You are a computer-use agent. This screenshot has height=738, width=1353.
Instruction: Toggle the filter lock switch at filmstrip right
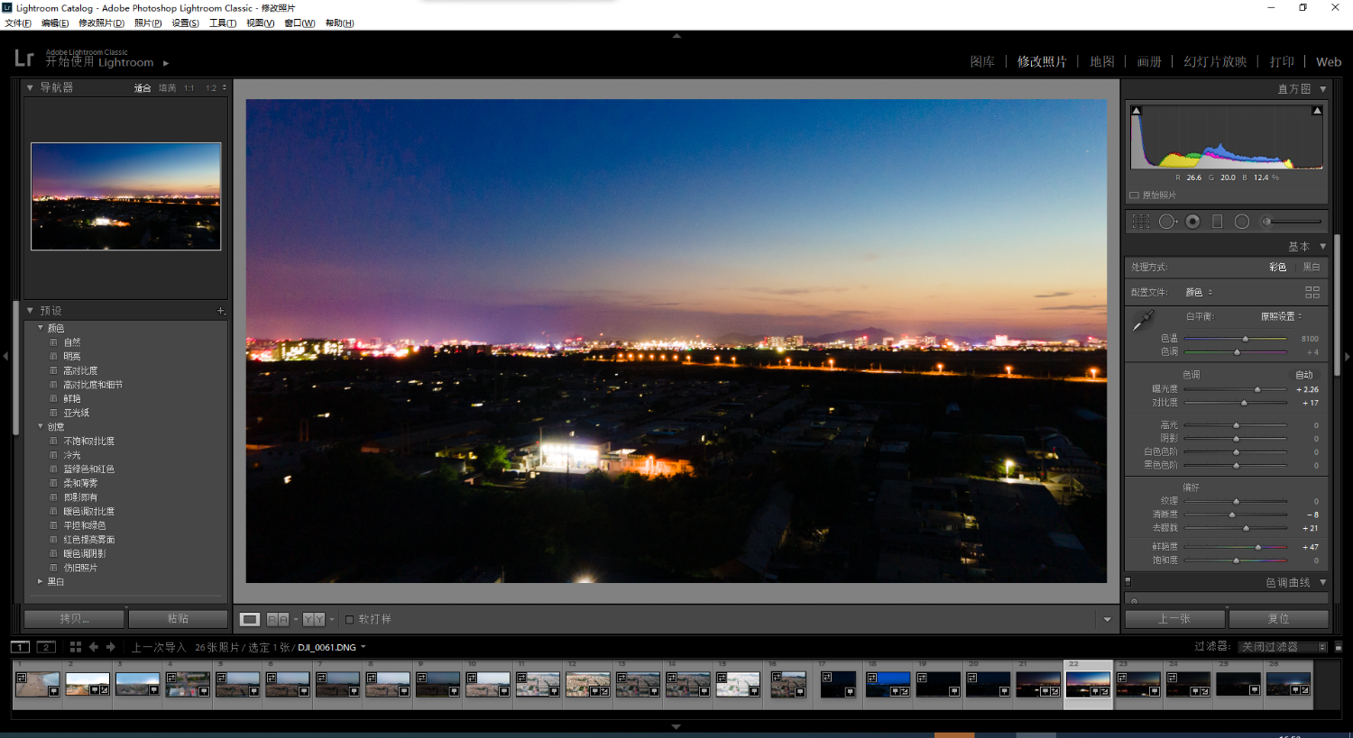[x=1339, y=647]
